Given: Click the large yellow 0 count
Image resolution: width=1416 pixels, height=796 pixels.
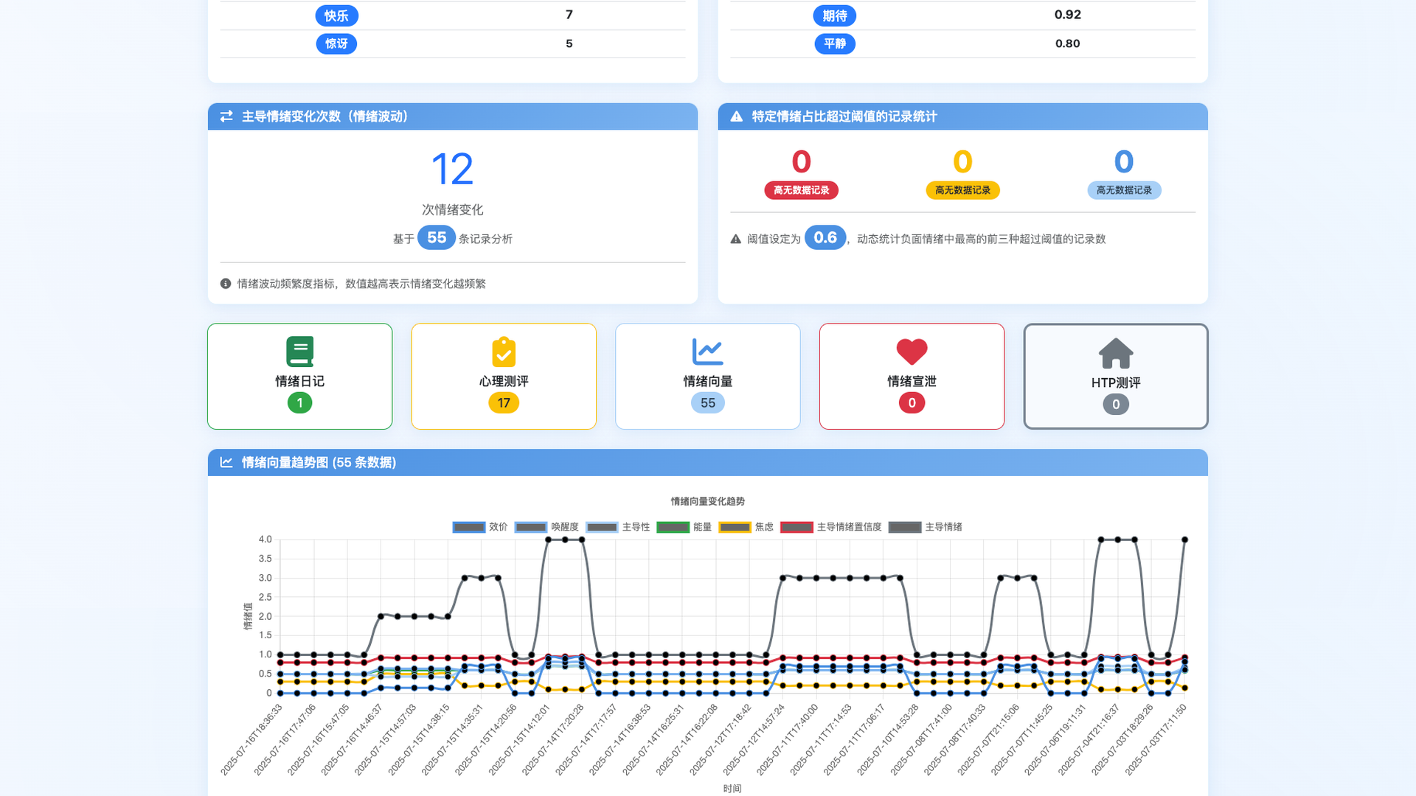Looking at the screenshot, I should [x=962, y=161].
